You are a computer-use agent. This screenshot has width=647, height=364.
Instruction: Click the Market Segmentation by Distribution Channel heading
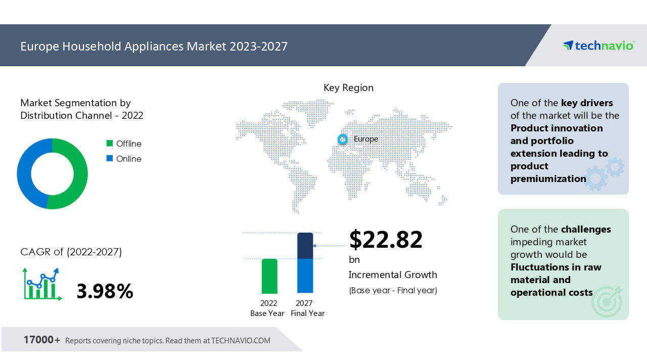[x=81, y=109]
